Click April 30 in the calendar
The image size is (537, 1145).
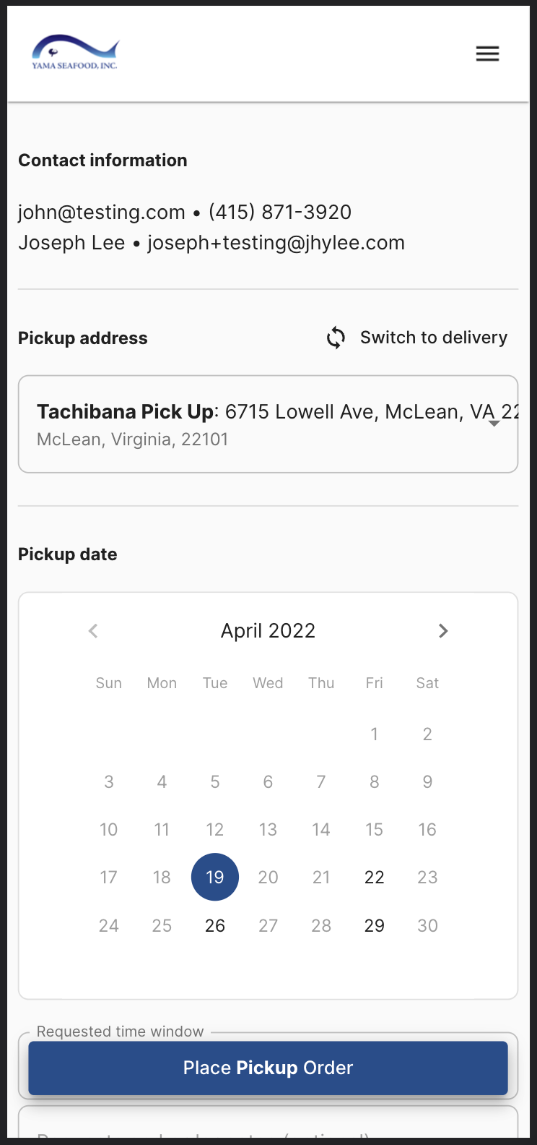(x=427, y=925)
